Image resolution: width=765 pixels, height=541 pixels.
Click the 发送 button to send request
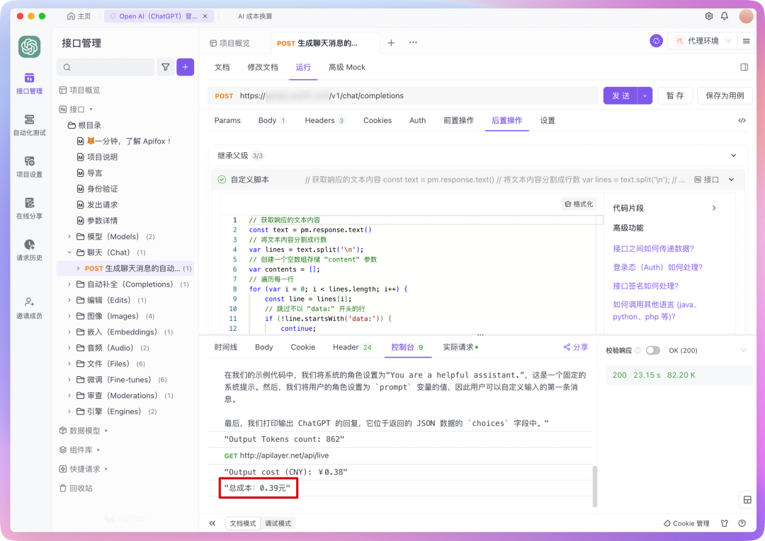(620, 95)
